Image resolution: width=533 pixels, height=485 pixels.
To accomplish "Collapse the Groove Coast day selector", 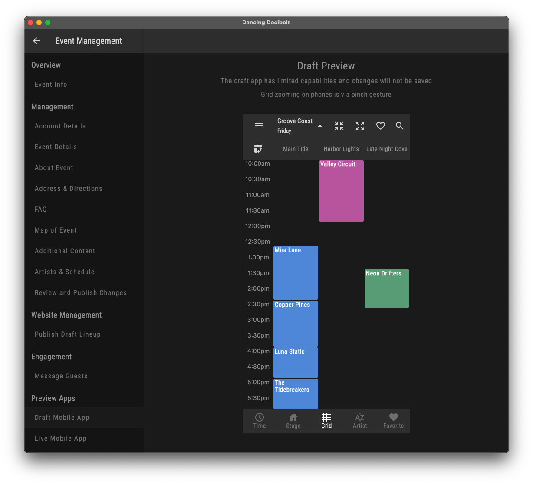I will click(320, 125).
